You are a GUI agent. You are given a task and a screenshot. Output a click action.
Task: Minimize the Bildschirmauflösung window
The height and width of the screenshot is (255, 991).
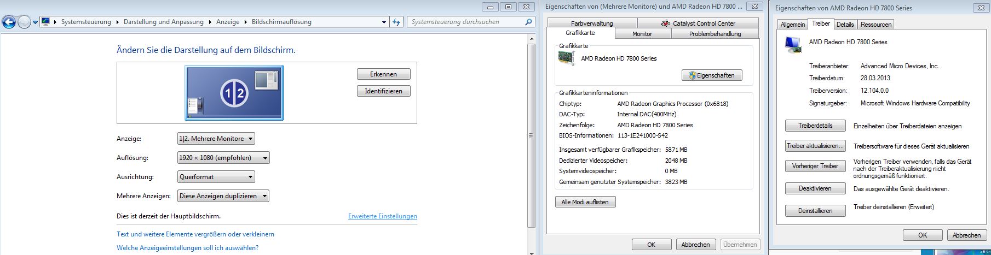(x=491, y=7)
